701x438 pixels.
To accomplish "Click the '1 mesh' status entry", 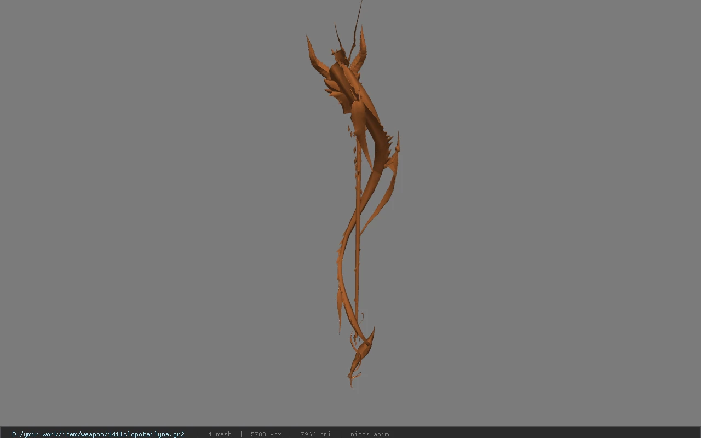I will coord(220,434).
